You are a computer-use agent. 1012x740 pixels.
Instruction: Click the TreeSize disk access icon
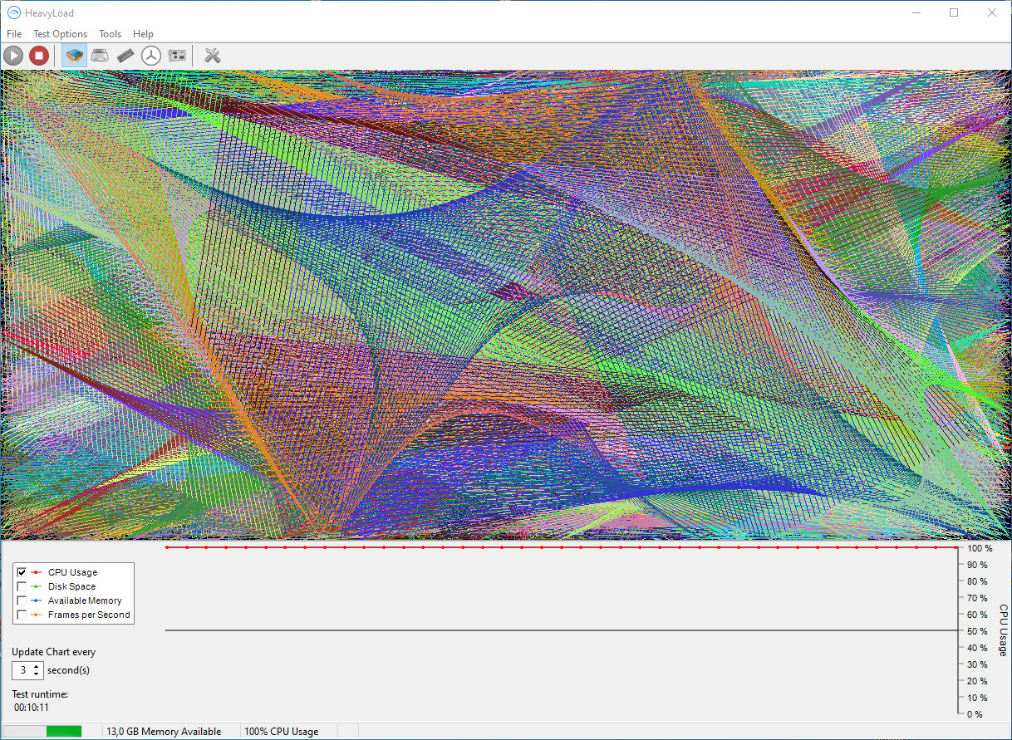(150, 56)
